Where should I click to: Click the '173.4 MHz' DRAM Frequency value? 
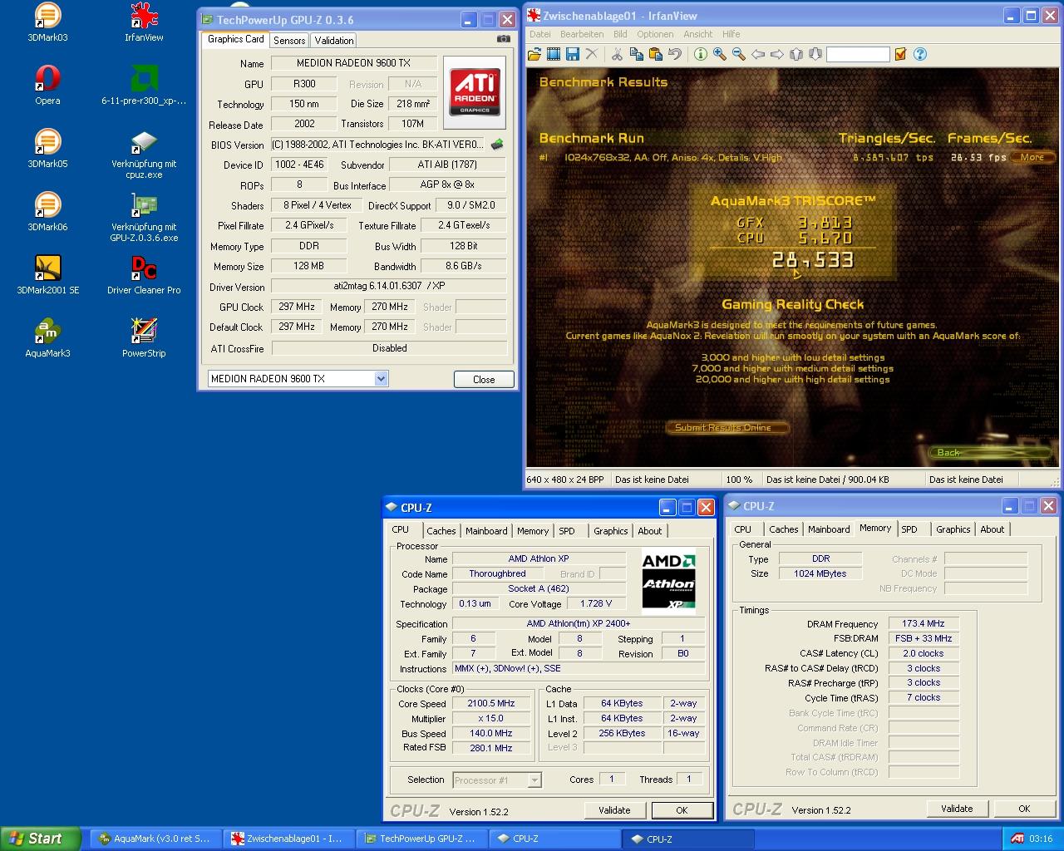924,623
